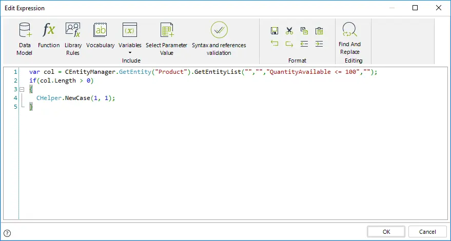Image resolution: width=451 pixels, height=241 pixels.
Task: Click CEntityManager in line 1
Action: click(90, 72)
